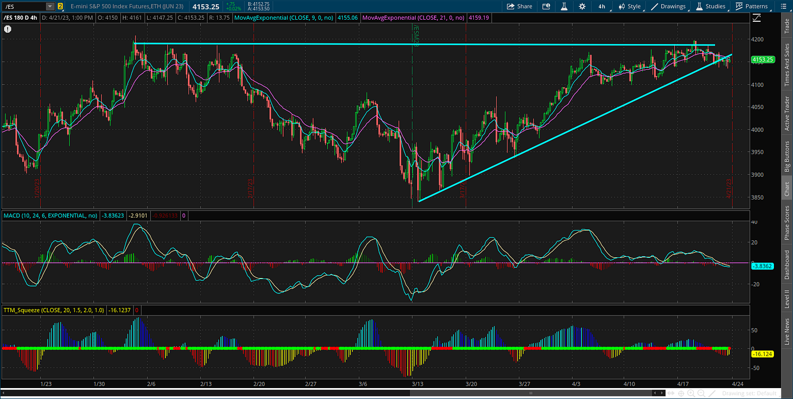Click the 4/21/23 expiration marker line label
Screen dimensions: 793x399
(x=728, y=189)
